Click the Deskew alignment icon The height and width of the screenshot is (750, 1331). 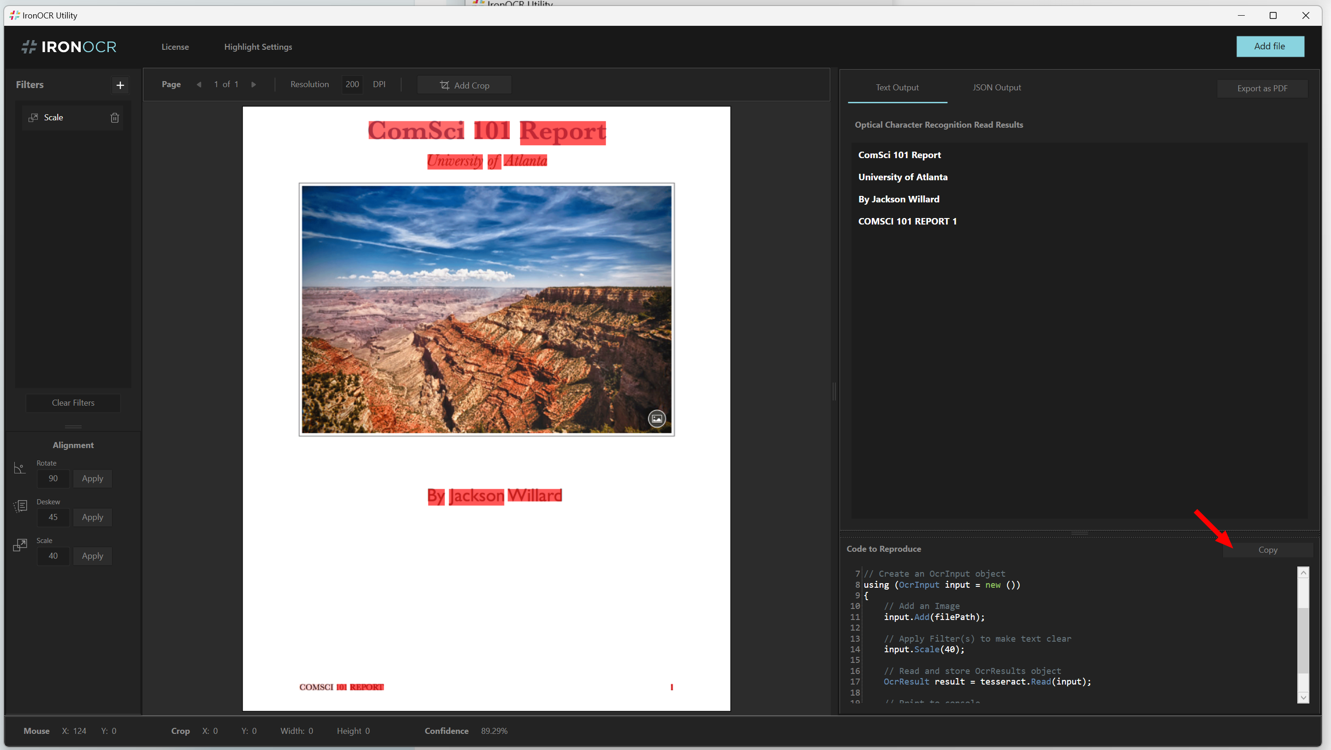coord(20,506)
